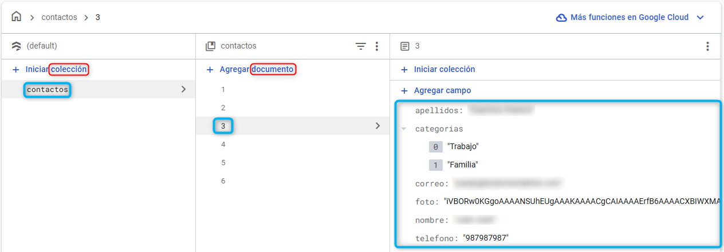Select document 5 in contactos list
The height and width of the screenshot is (252, 724).
[x=223, y=163]
